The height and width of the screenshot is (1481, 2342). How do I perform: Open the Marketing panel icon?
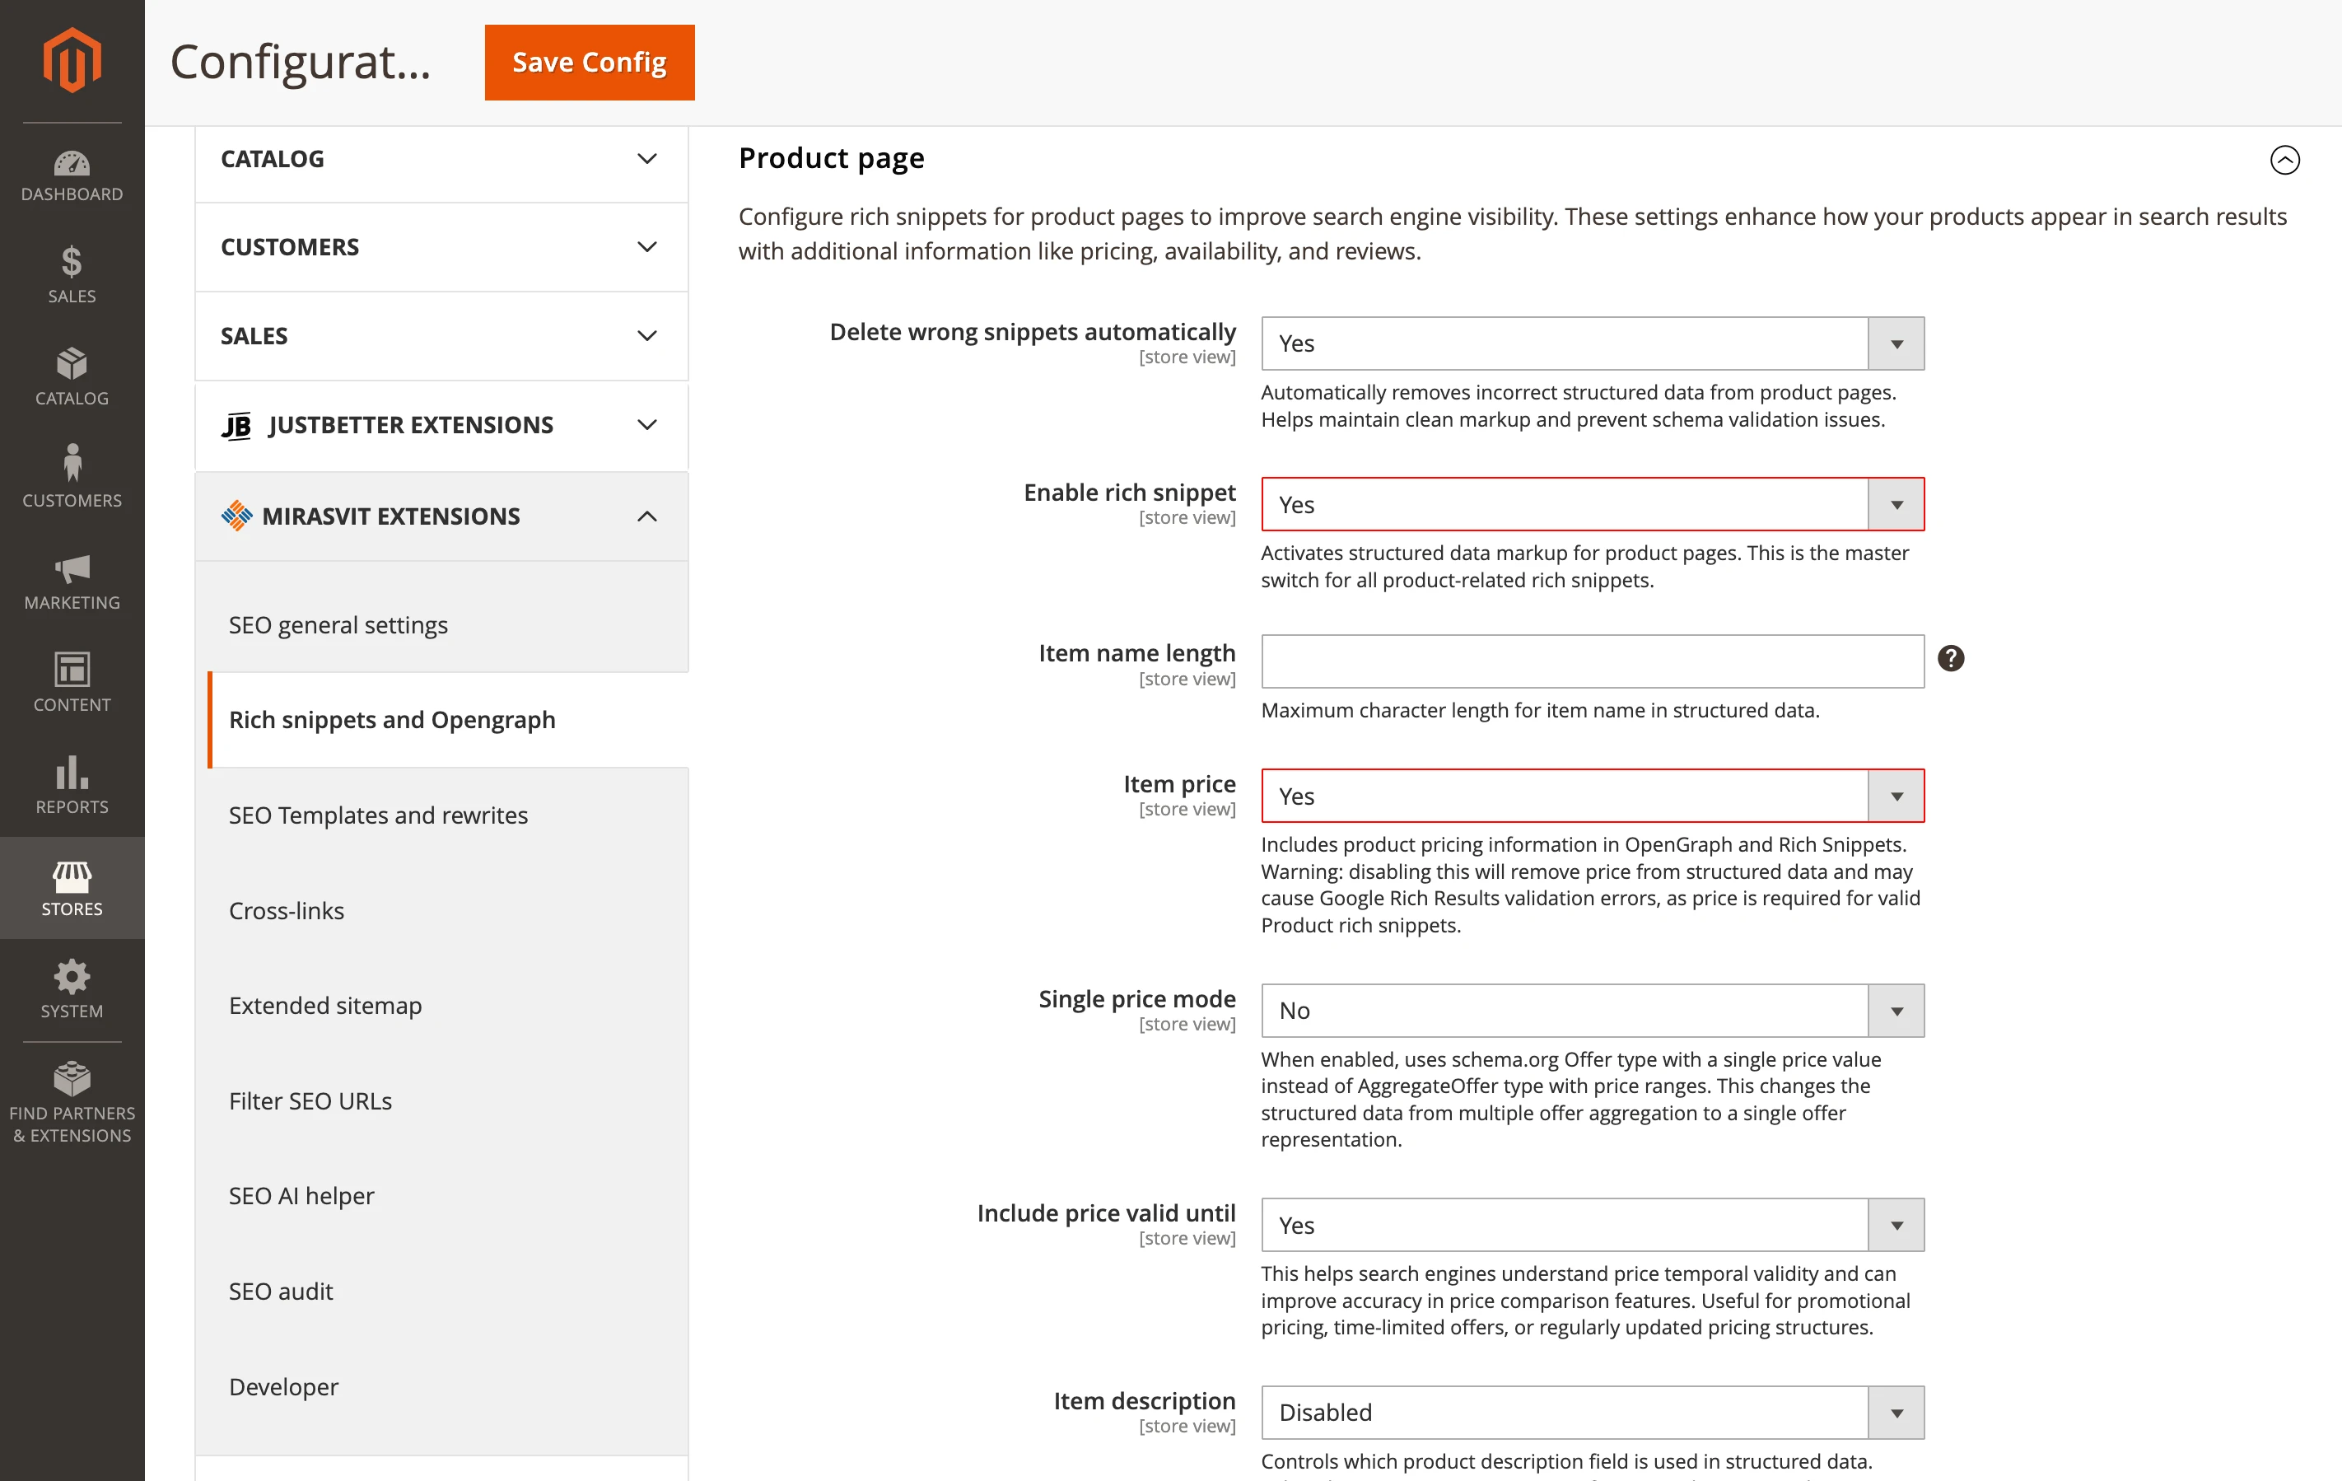[x=72, y=582]
